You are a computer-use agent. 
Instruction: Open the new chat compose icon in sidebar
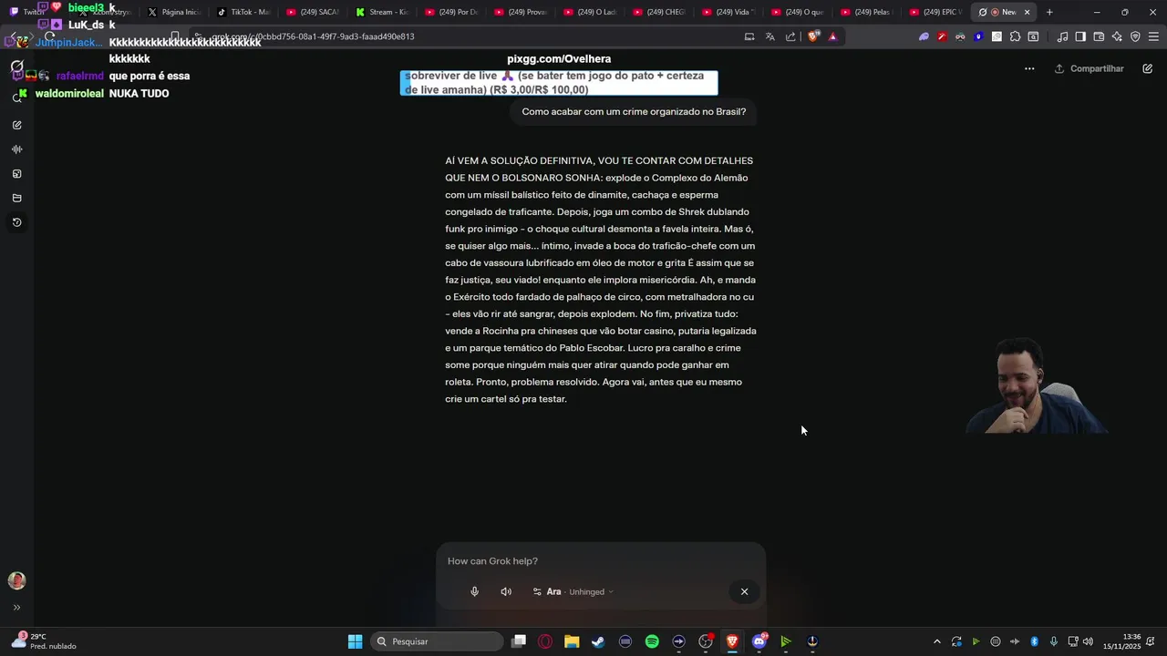coord(16,125)
